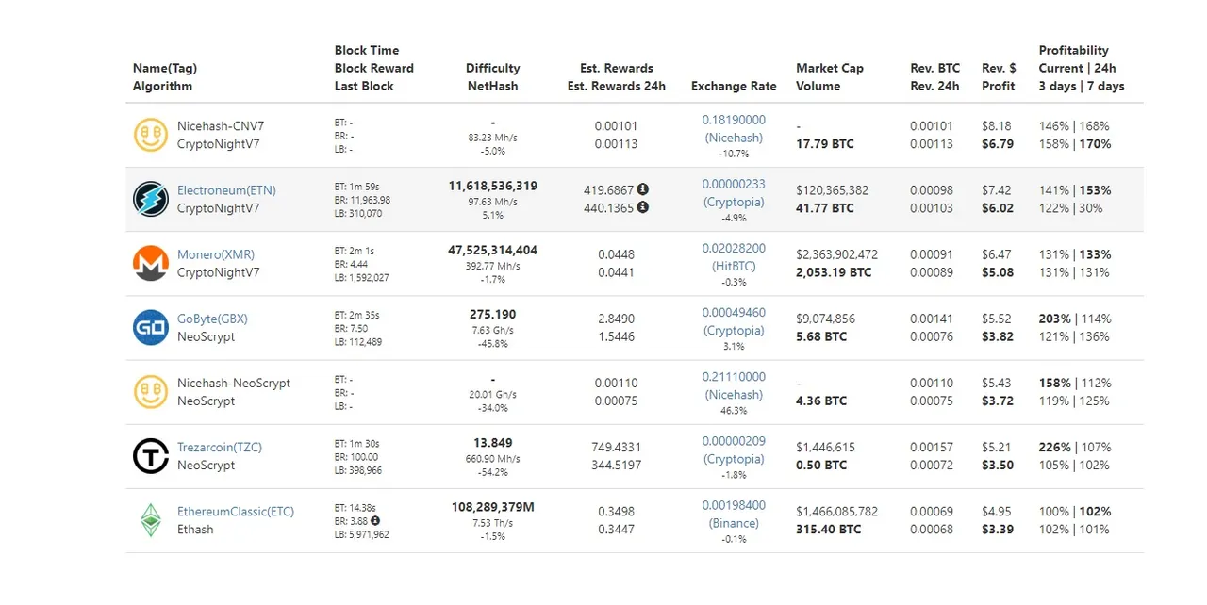Click the Electroneum lightning bolt coin icon
This screenshot has height=605, width=1207.
pyautogui.click(x=151, y=199)
